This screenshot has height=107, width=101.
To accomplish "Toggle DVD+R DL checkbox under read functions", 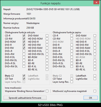I will coord(24,63).
